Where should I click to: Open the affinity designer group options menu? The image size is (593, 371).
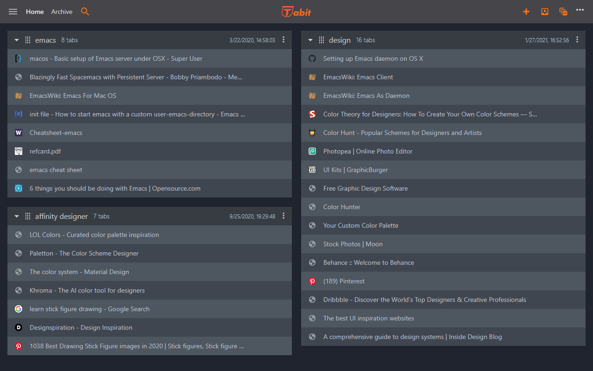coord(284,216)
